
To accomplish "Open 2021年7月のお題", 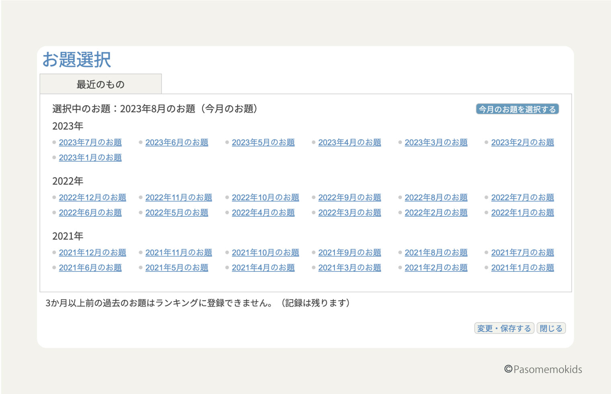I will 522,252.
